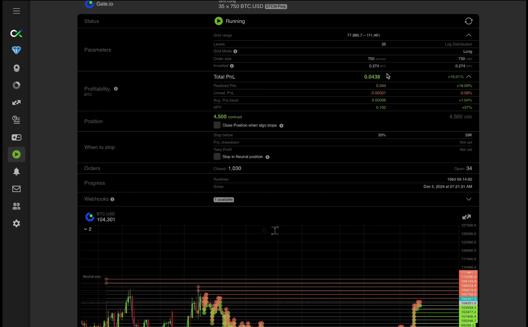Open the envelope messages icon
This screenshot has height=327, width=528.
point(16,189)
